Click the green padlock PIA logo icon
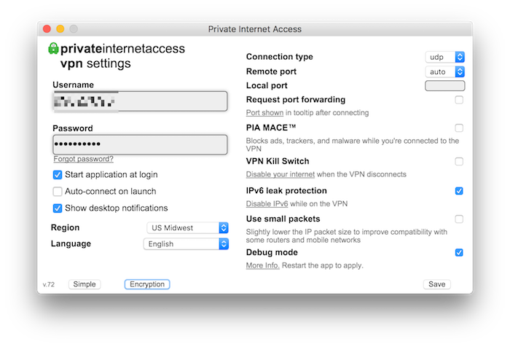 [53, 49]
